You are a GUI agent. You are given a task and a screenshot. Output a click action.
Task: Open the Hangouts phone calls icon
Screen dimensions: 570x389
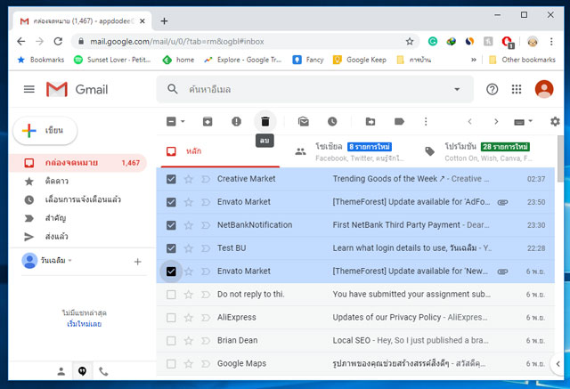click(x=103, y=371)
